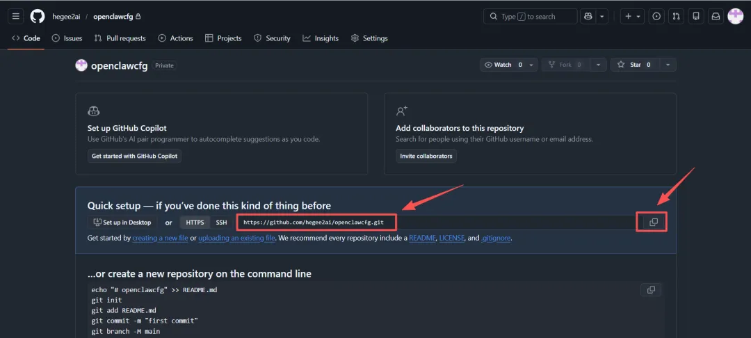Click the repository avatar beside openclawcfg title

(81, 65)
